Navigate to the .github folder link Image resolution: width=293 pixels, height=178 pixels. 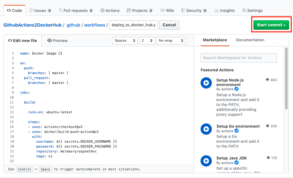click(x=73, y=25)
